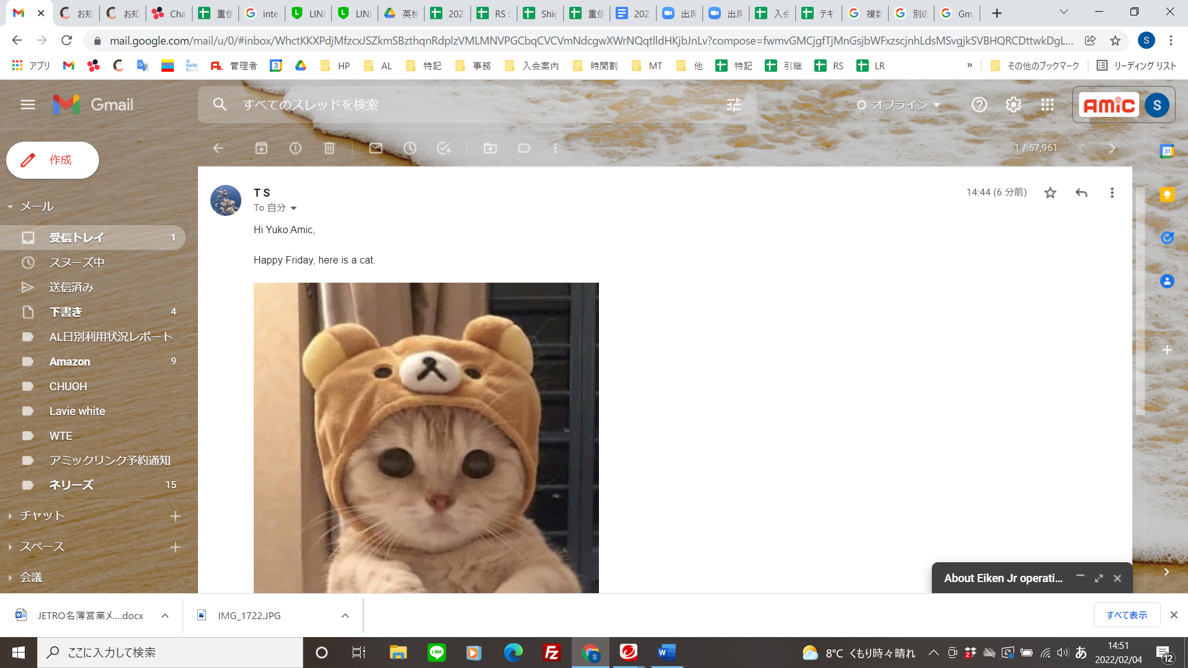
Task: Start a new chat with plus
Action: 175,516
